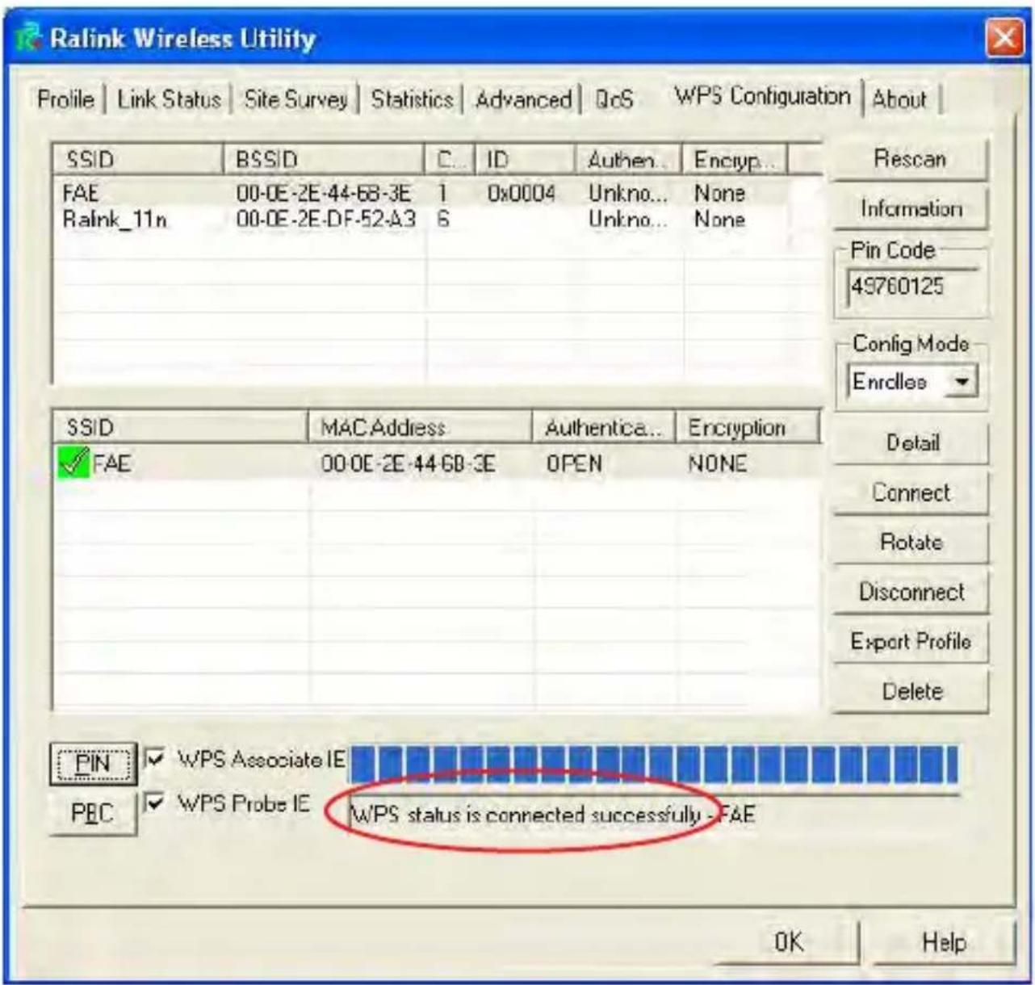Click the OPEN authentication cell
Viewport: 1035px width, 985px height.
pyautogui.click(x=574, y=463)
